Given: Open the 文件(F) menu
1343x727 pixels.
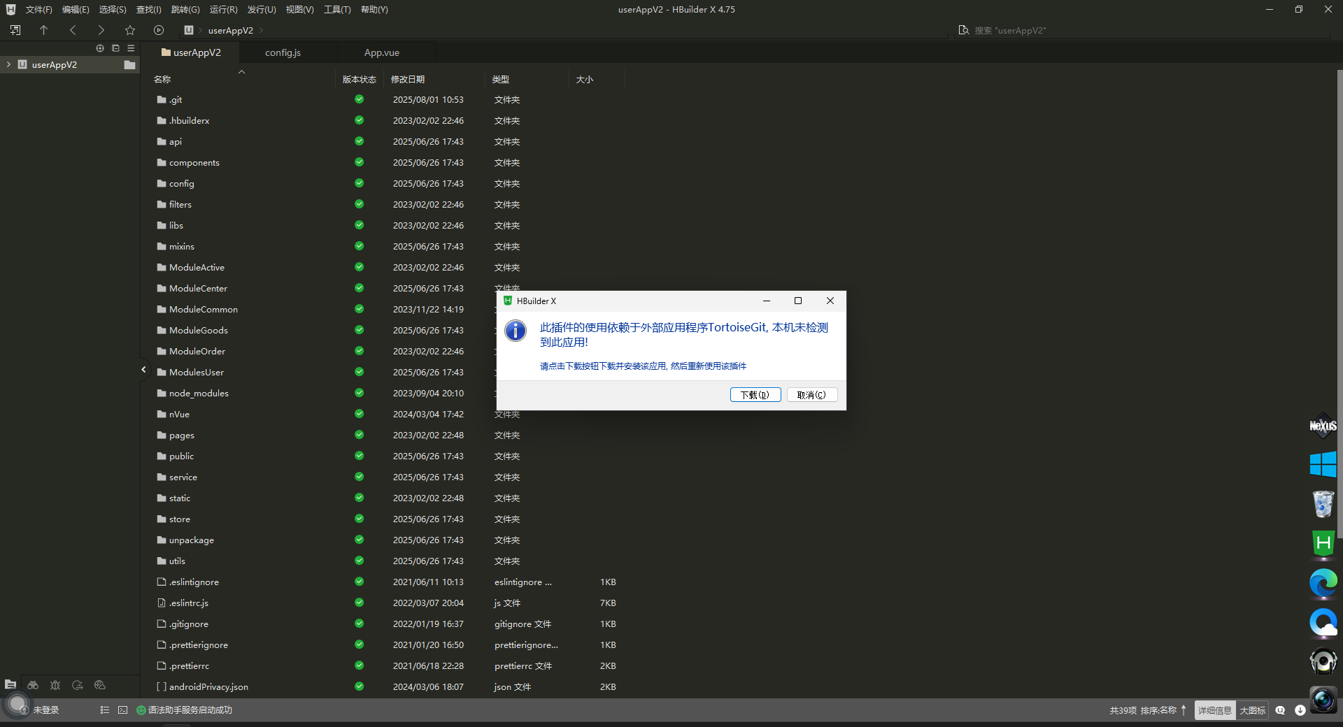Looking at the screenshot, I should (x=39, y=10).
